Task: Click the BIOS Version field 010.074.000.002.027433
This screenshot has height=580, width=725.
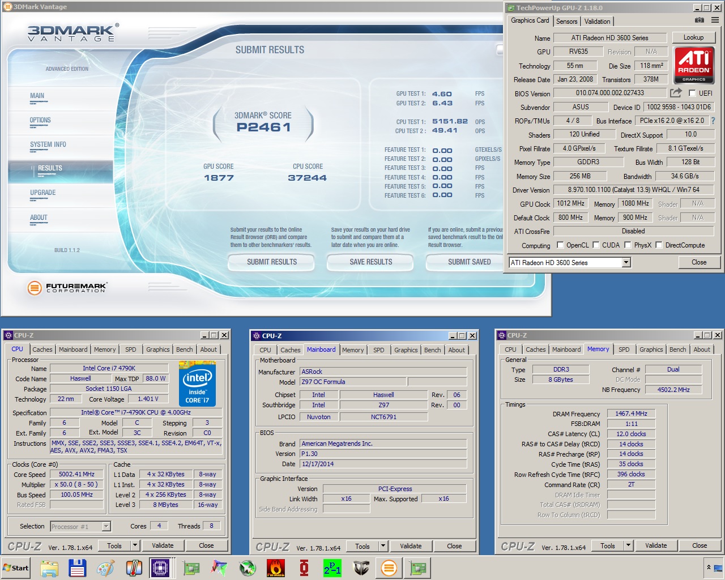Action: [x=610, y=93]
